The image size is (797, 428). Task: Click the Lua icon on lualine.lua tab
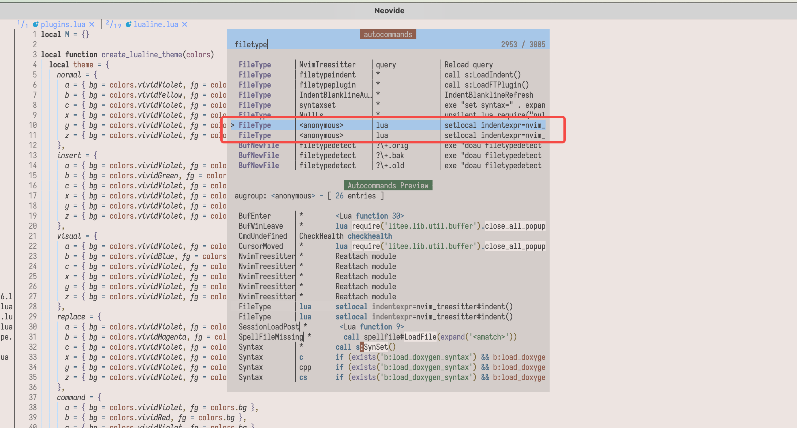[x=128, y=24]
